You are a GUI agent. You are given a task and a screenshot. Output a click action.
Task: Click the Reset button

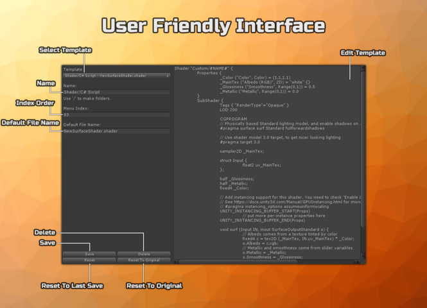(89, 261)
